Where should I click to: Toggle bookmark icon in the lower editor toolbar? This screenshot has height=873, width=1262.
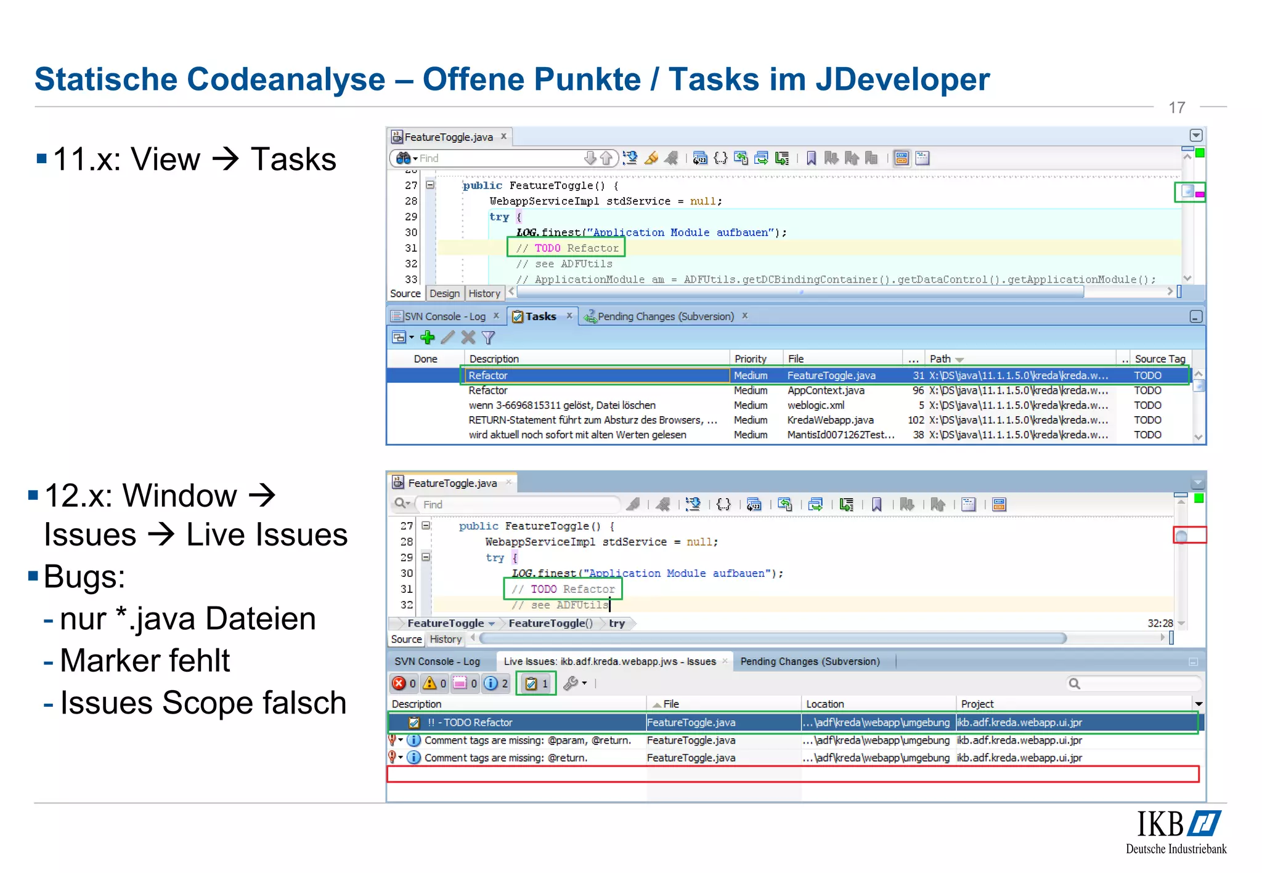(876, 504)
